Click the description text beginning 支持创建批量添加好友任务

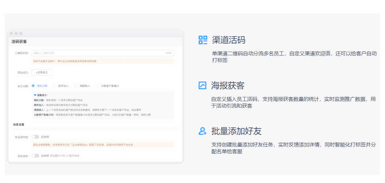click(x=293, y=148)
